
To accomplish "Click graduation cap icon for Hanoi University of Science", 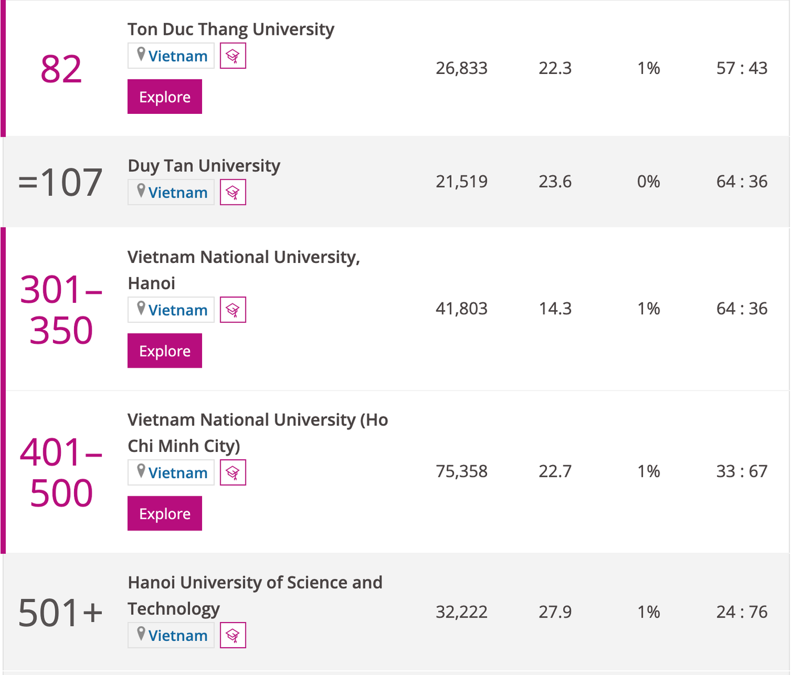I will click(233, 635).
